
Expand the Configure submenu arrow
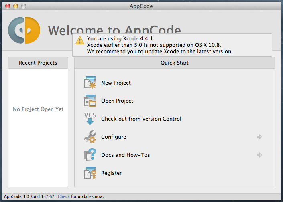click(x=259, y=137)
